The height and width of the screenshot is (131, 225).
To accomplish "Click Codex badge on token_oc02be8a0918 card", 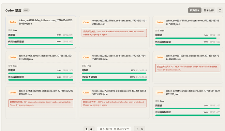I will coord(13,92).
